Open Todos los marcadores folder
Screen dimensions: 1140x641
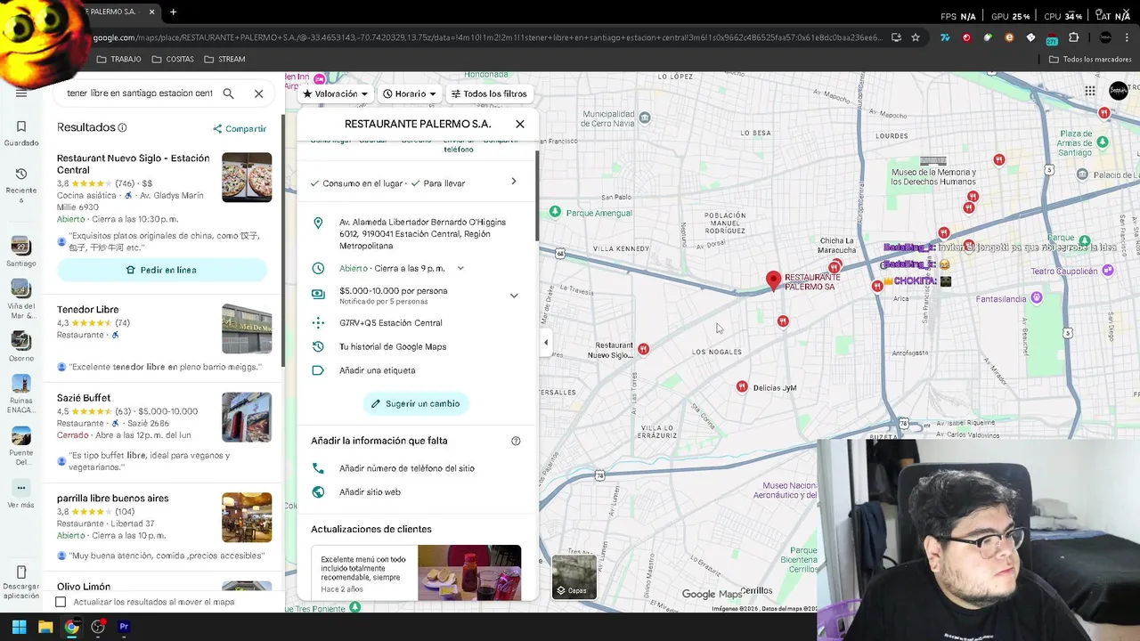point(1091,59)
